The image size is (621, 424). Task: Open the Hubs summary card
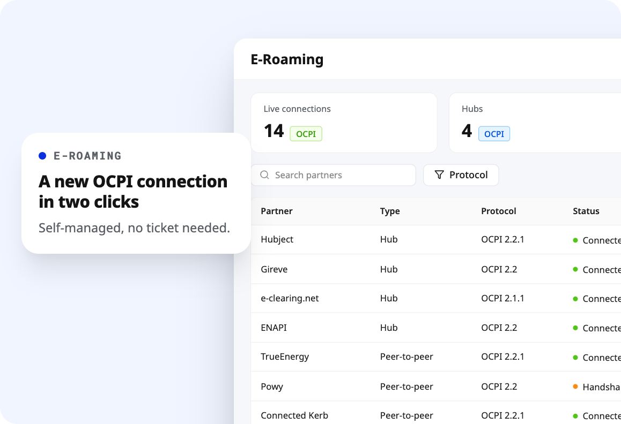click(x=535, y=123)
